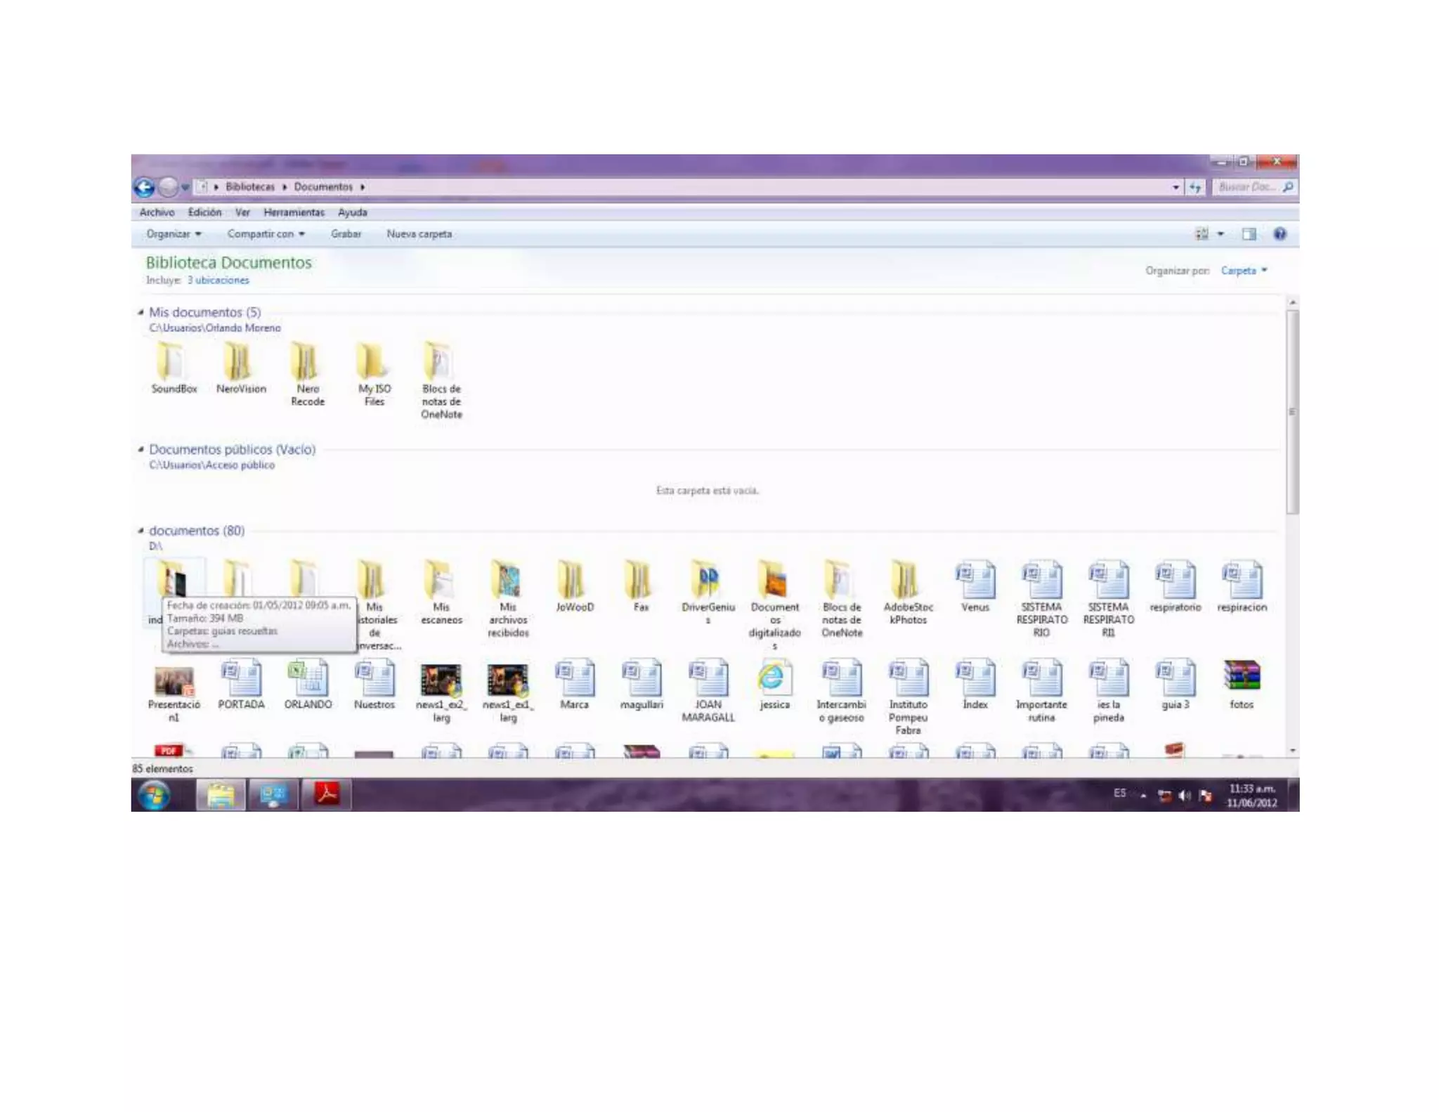Screen dimensions: 1439x1112
Task: Collapse the documentos (80) group
Action: [141, 531]
